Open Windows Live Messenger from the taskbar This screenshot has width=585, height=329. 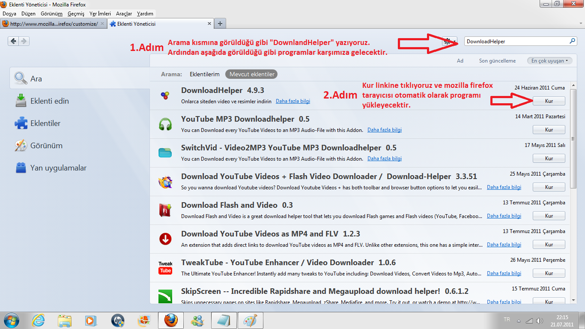(x=197, y=320)
